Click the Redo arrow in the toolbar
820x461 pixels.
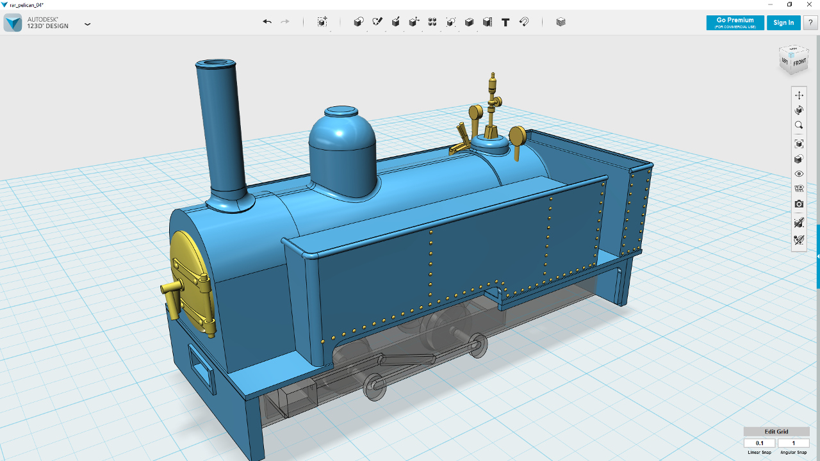285,22
